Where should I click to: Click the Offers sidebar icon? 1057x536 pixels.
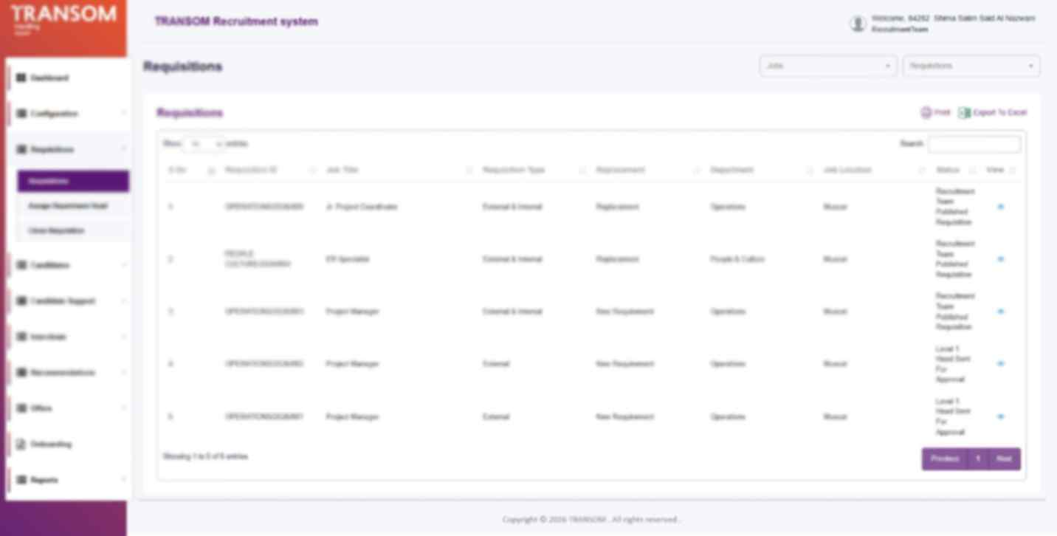(21, 408)
